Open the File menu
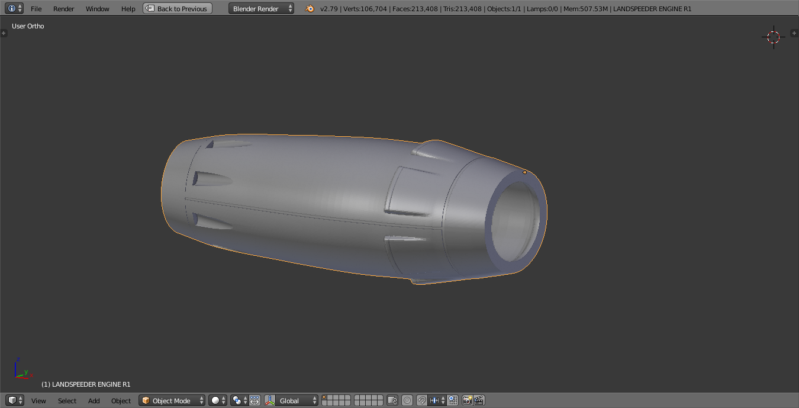799x408 pixels. coord(36,9)
